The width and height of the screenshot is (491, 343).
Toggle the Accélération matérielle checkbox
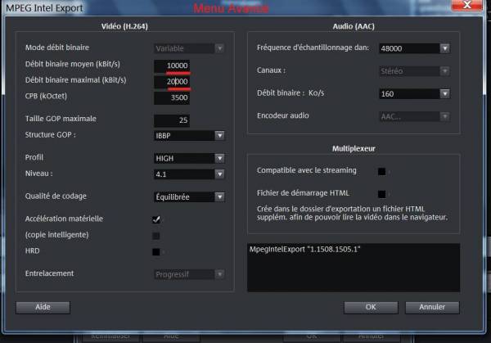click(156, 219)
